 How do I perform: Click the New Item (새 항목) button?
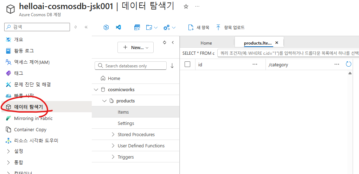199,28
